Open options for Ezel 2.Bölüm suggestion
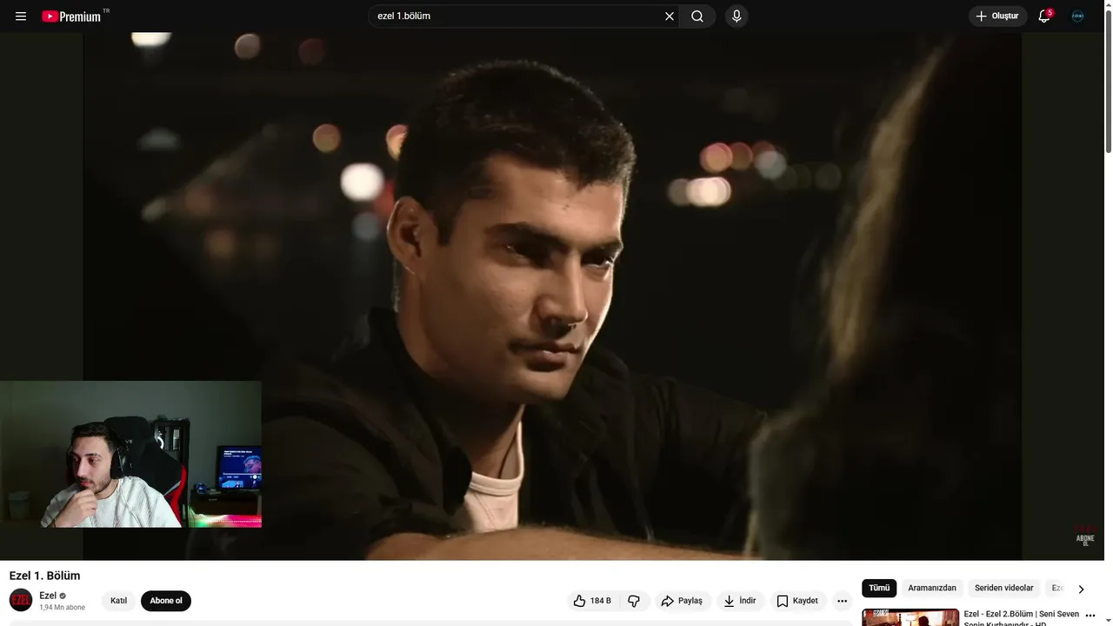1113x626 pixels. (1090, 615)
